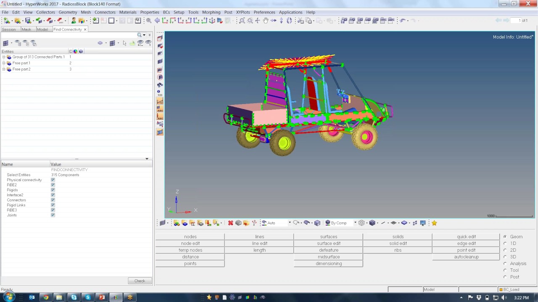
Task: Click the cut card-image icon in toolbar
Action: (x=301, y=21)
